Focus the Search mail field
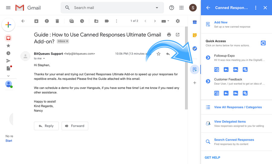This screenshot has width=272, height=164. coord(112,8)
